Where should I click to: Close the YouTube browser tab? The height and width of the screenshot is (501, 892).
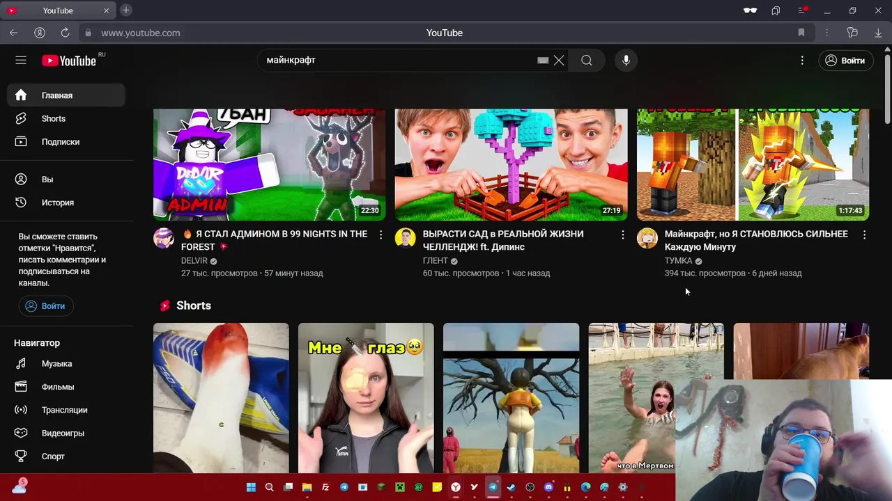click(106, 10)
